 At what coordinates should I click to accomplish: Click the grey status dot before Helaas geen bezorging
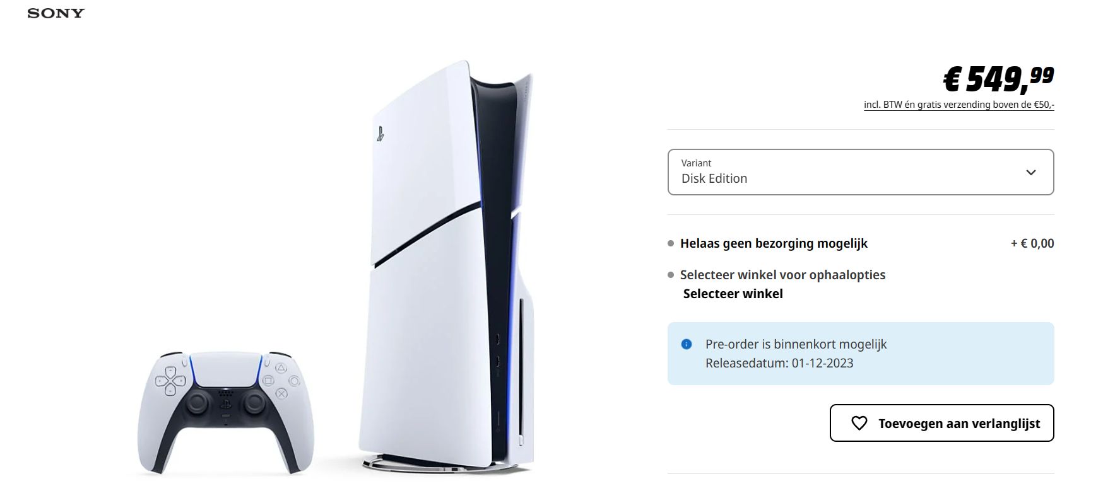tap(671, 243)
